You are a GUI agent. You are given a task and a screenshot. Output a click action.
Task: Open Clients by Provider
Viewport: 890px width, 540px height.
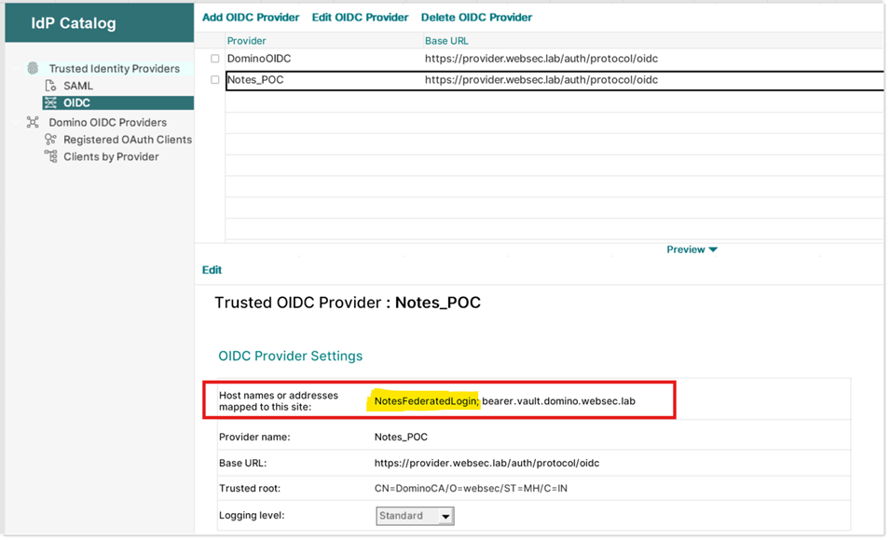(111, 156)
